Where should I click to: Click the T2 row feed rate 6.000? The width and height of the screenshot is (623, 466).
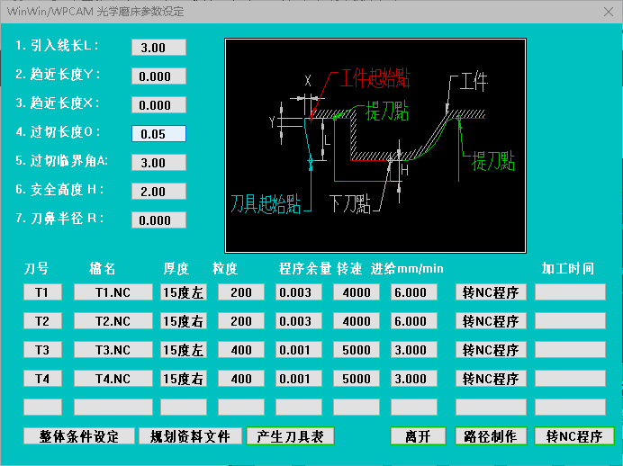[x=414, y=321]
